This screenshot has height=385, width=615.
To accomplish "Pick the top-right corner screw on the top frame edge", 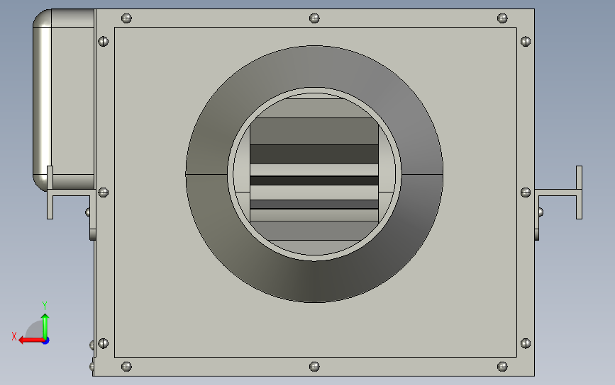I will coord(502,18).
